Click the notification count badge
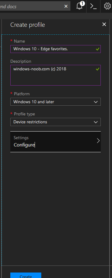The image size is (112, 278). (82, 3)
